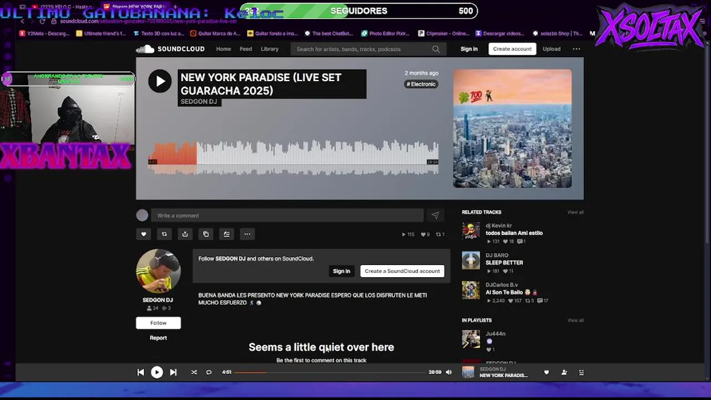Click SEDGON DJ name below the avatar

coord(158,300)
